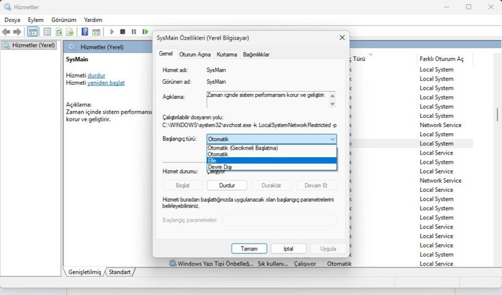Image resolution: width=502 pixels, height=295 pixels.
Task: Click the services list vertical scrollbar thumb
Action: [497, 114]
